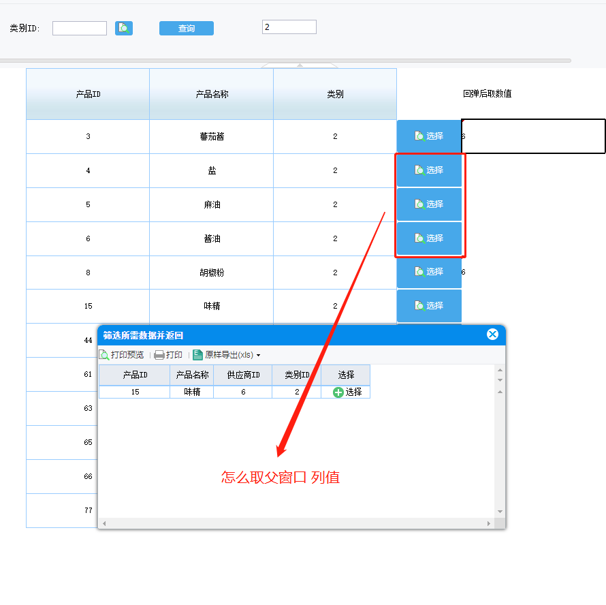This screenshot has width=606, height=605.
Task: Click the 产品名称 column header in main table
Action: click(211, 94)
